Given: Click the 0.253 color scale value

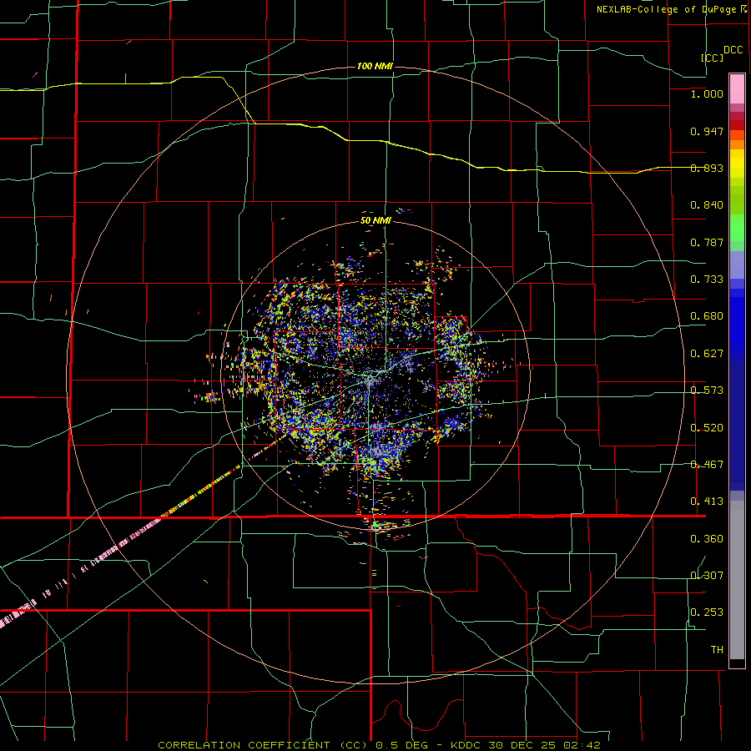Looking at the screenshot, I should [x=707, y=612].
